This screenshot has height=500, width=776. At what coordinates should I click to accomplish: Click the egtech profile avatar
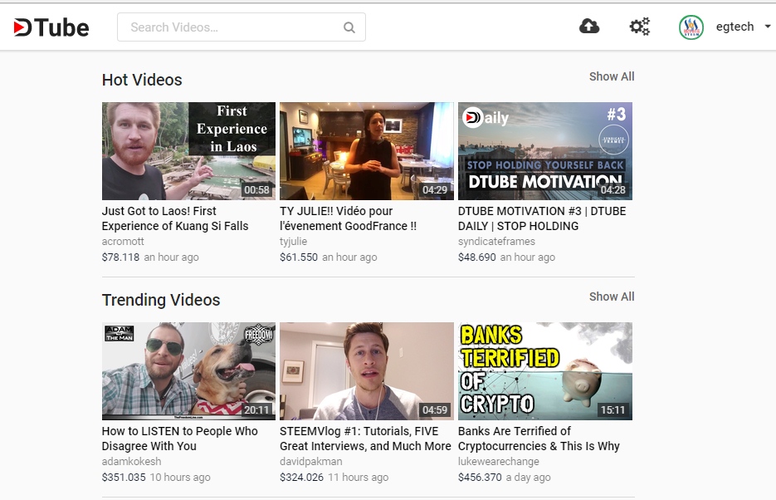tap(691, 27)
